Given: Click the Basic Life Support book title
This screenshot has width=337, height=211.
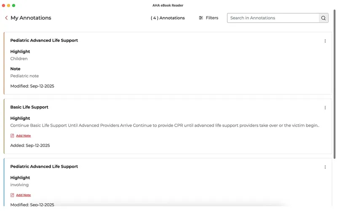Looking at the screenshot, I should (x=29, y=107).
